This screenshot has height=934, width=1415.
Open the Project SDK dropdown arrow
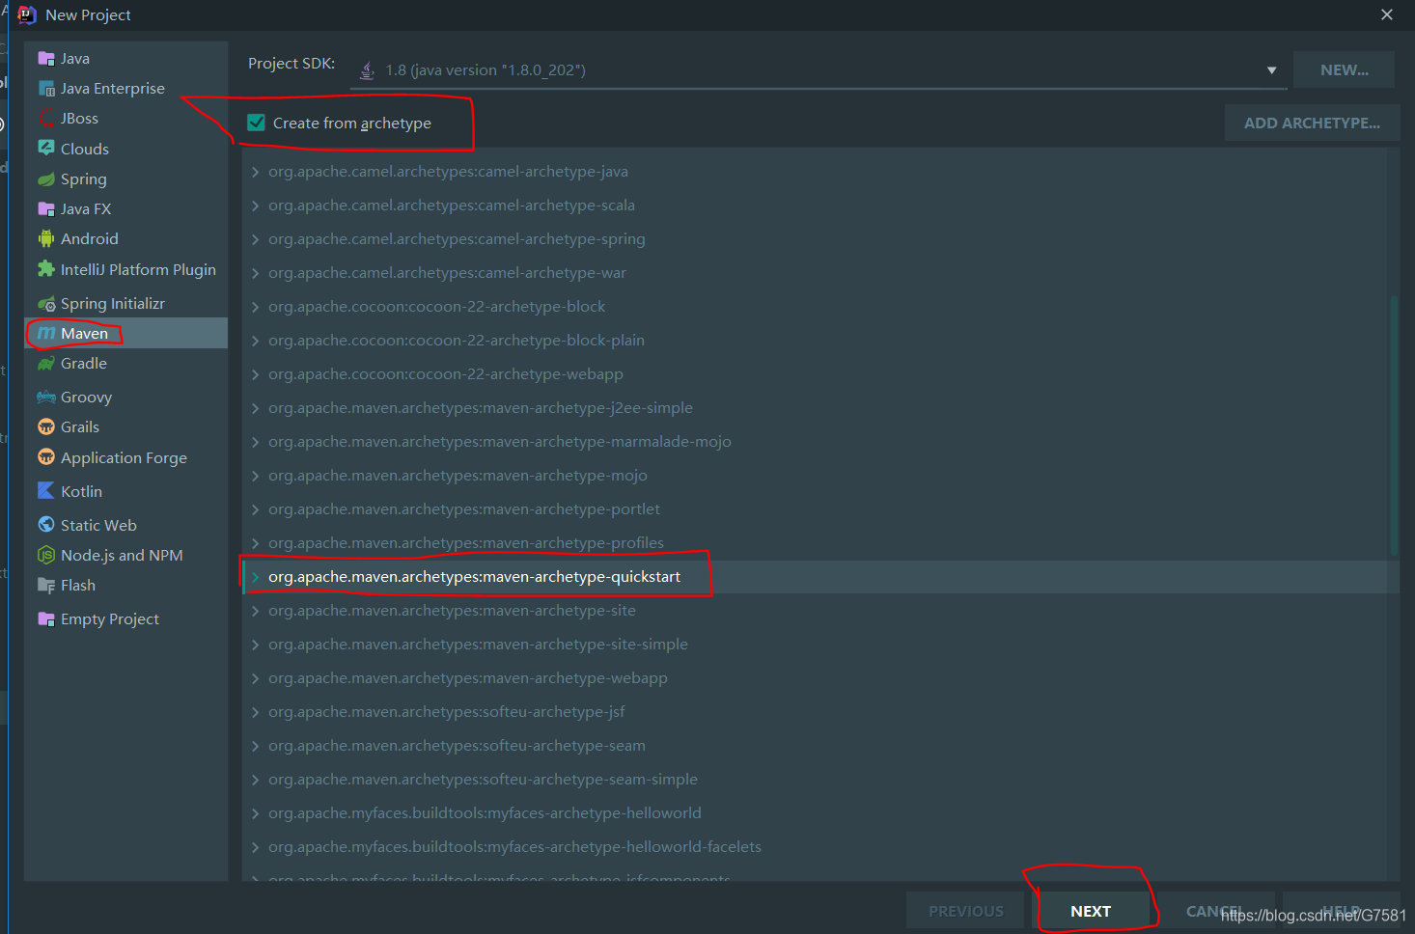[1271, 70]
